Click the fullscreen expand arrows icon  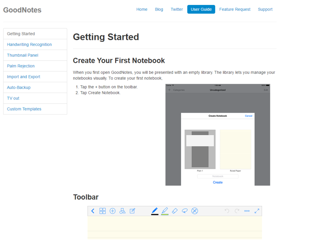(x=257, y=211)
